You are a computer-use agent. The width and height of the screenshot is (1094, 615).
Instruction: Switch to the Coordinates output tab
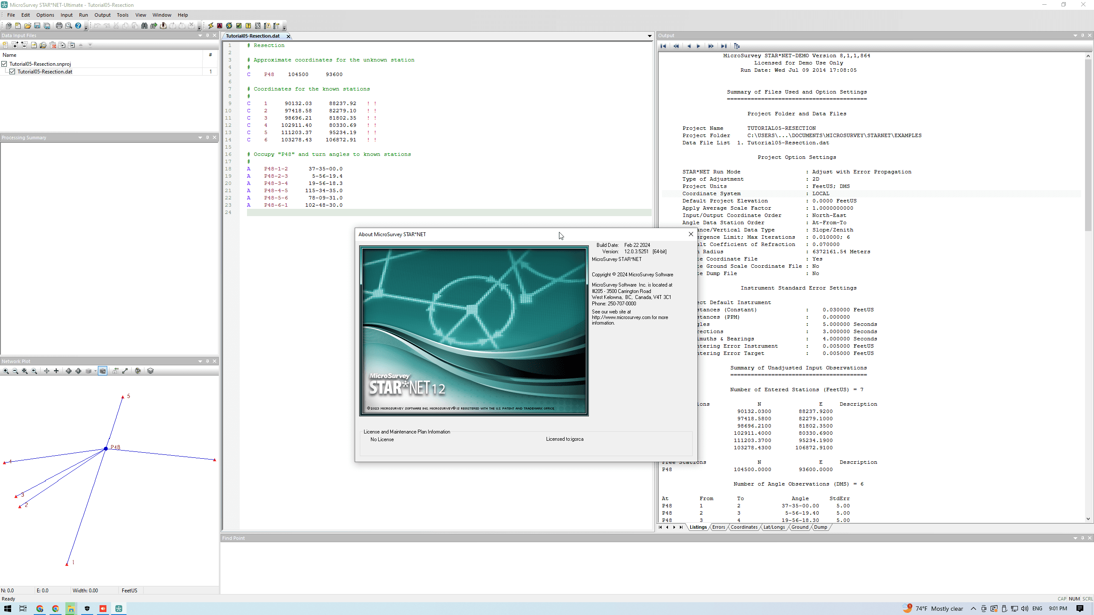point(744,527)
